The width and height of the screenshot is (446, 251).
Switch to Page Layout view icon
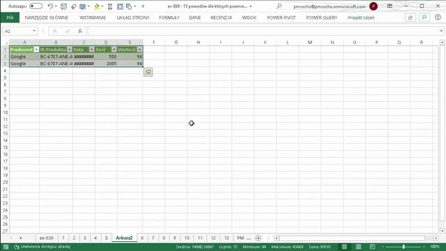coord(358,247)
